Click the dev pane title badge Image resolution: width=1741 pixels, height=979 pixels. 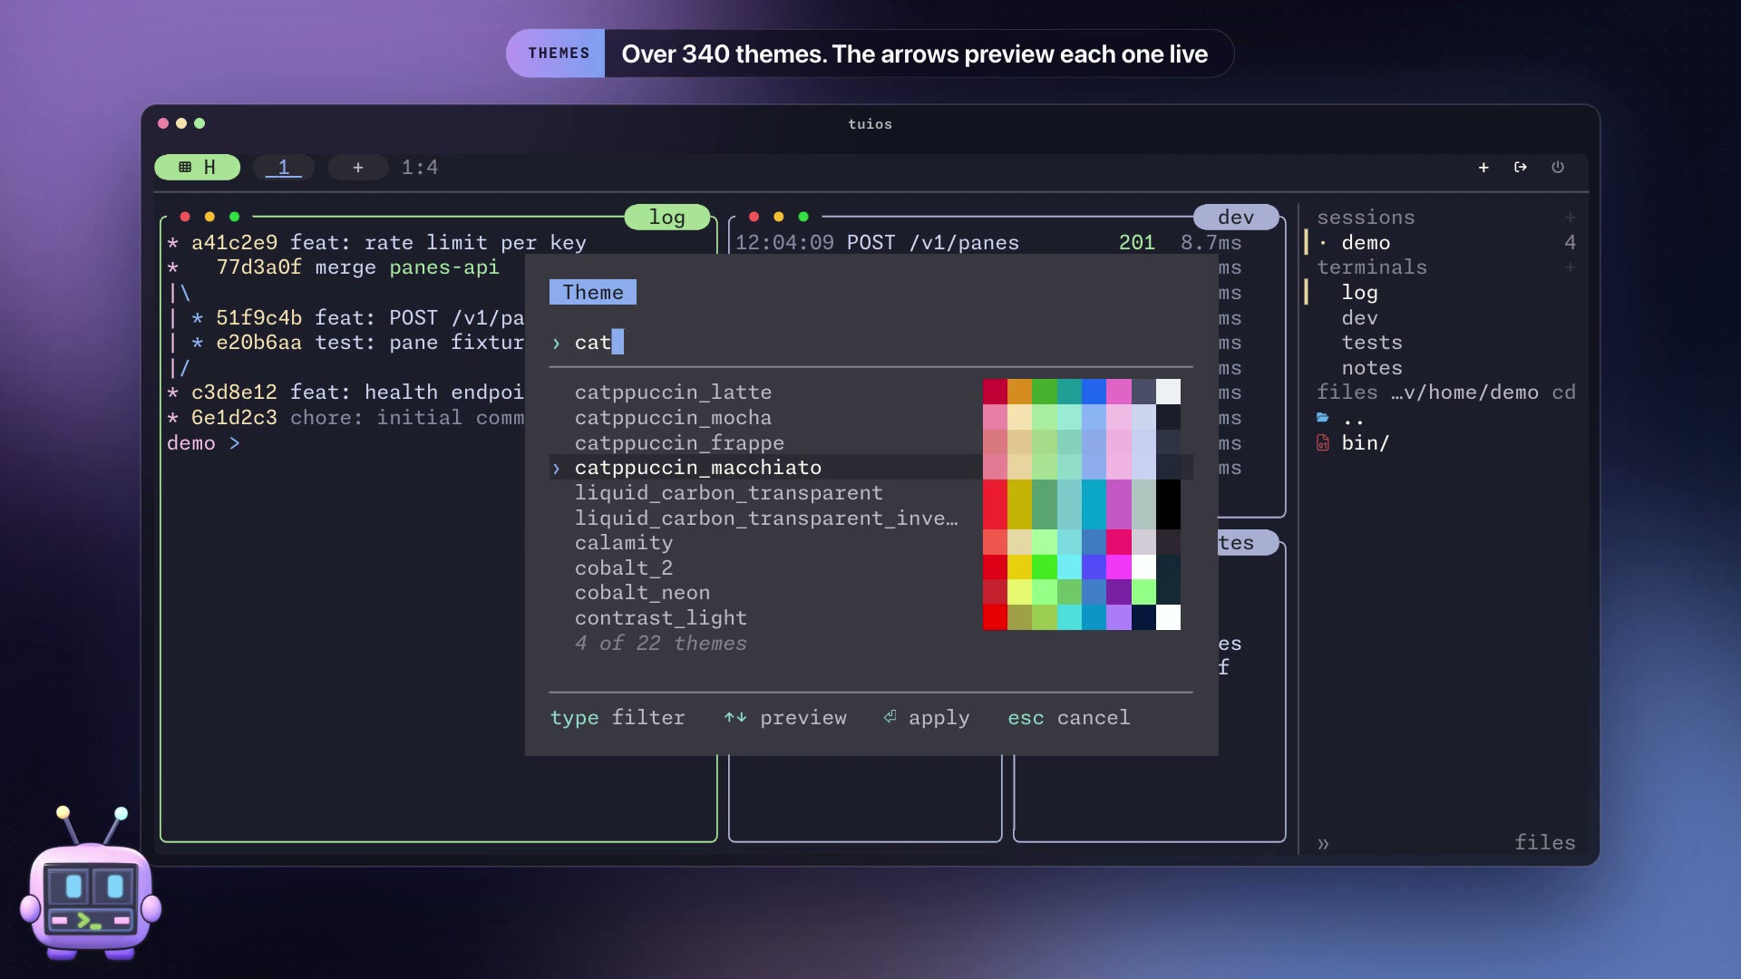point(1236,218)
